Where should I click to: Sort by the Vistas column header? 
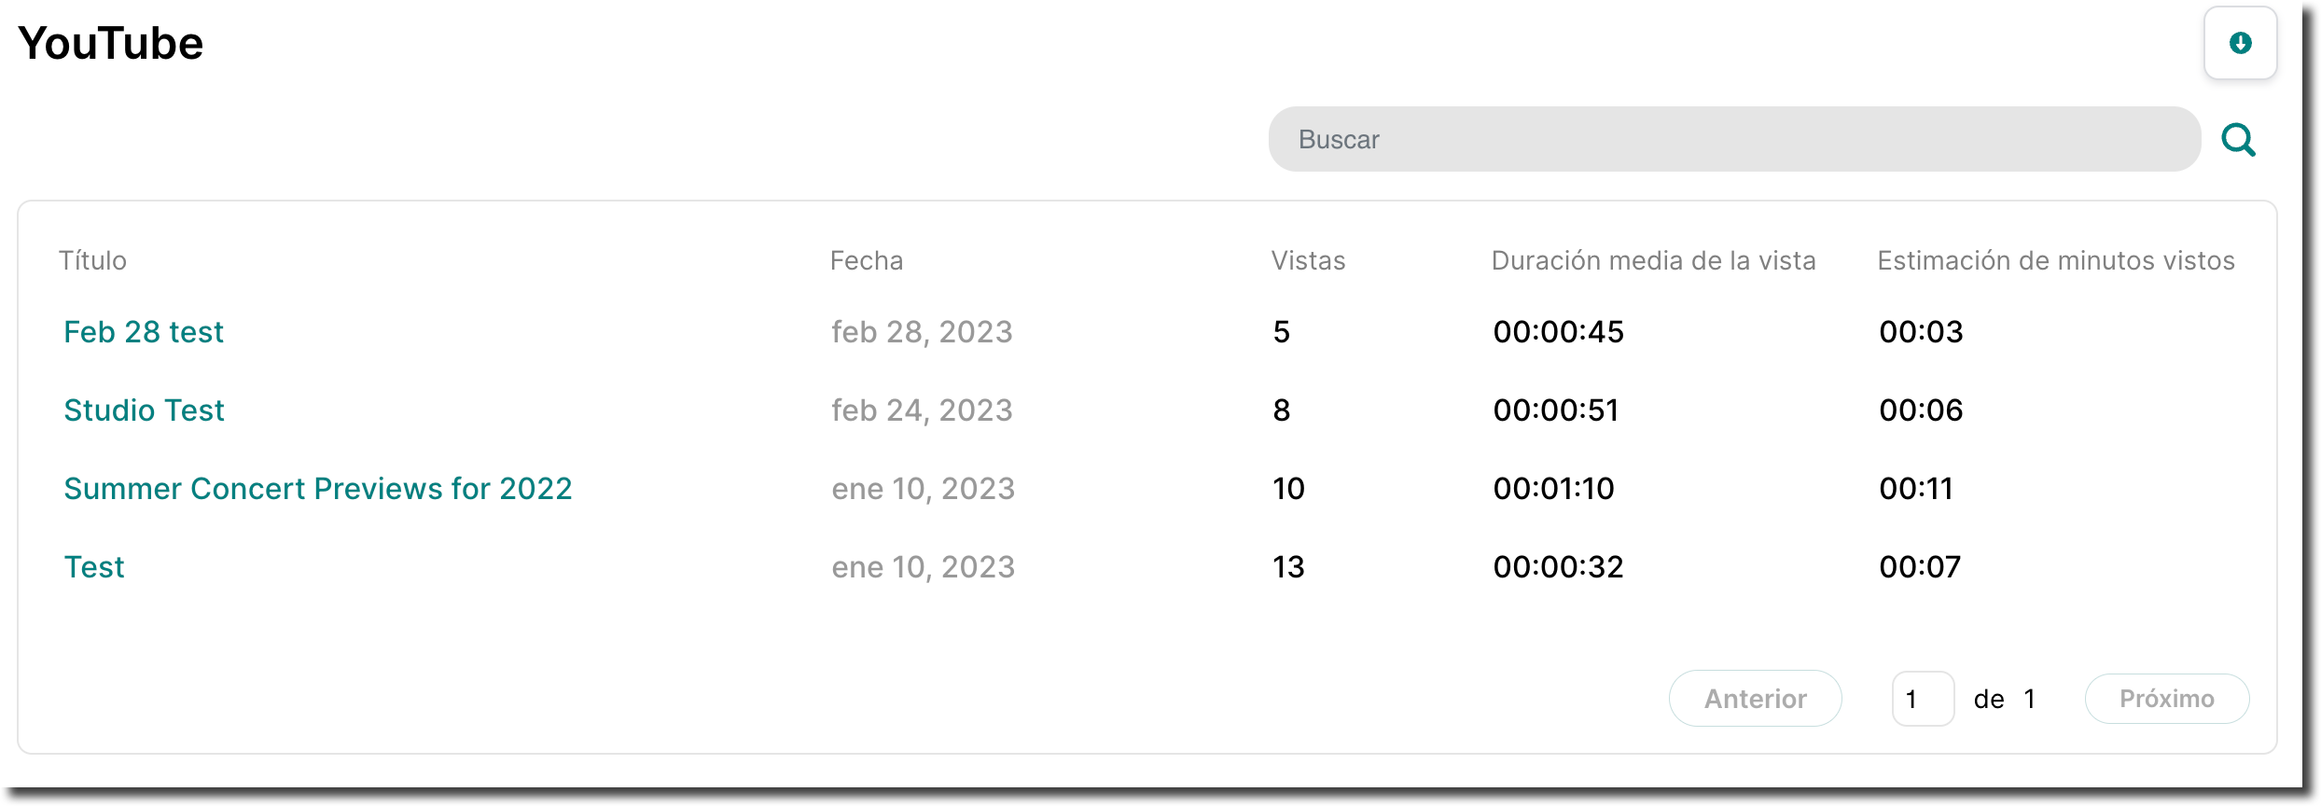pyautogui.click(x=1308, y=260)
